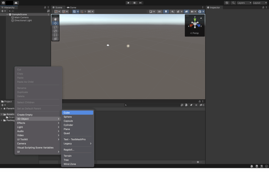Open the undo history icon
Viewport: 269px width, 172px height.
pos(227,3)
